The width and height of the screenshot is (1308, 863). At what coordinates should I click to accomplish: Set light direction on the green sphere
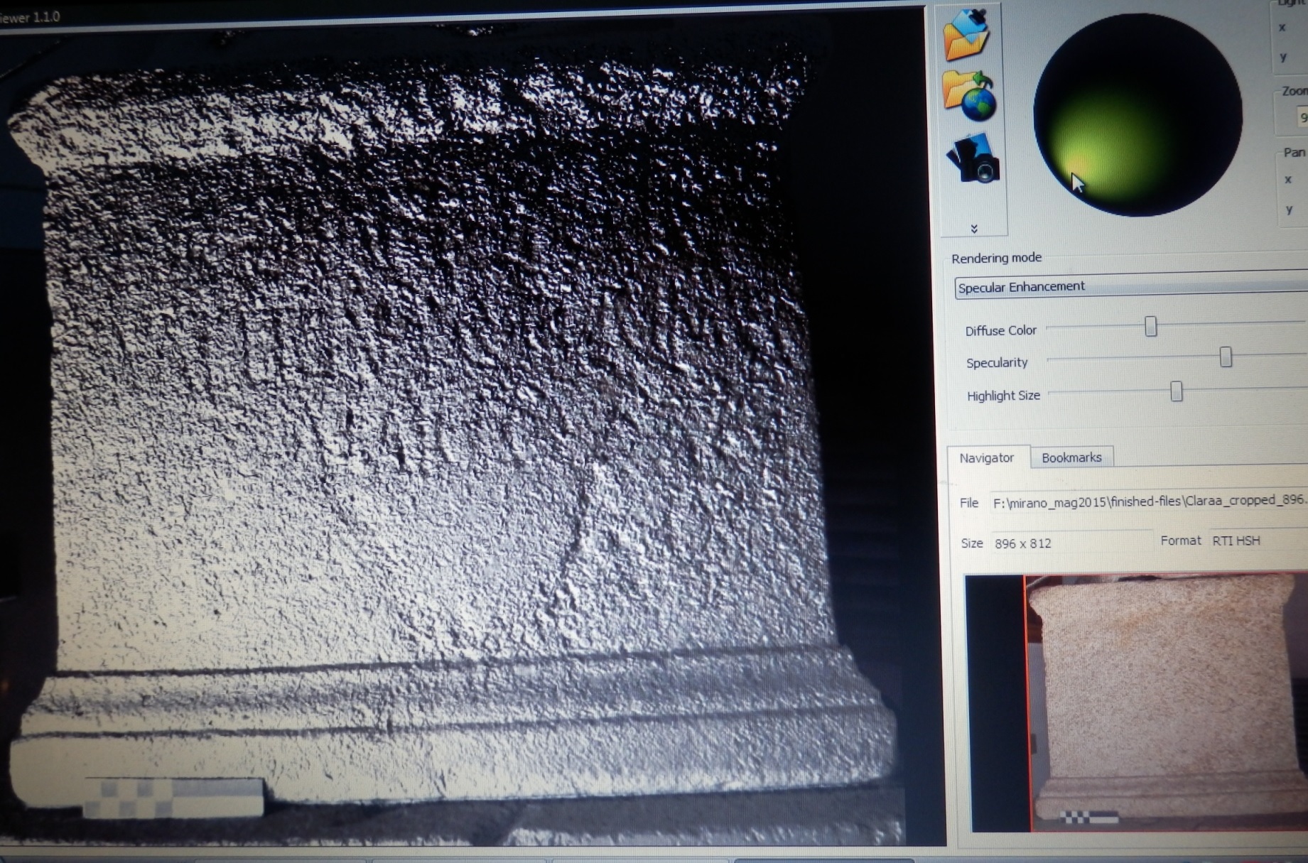click(x=1137, y=115)
